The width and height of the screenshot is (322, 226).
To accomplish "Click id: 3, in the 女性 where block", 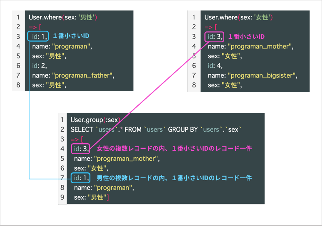I will coord(215,37).
